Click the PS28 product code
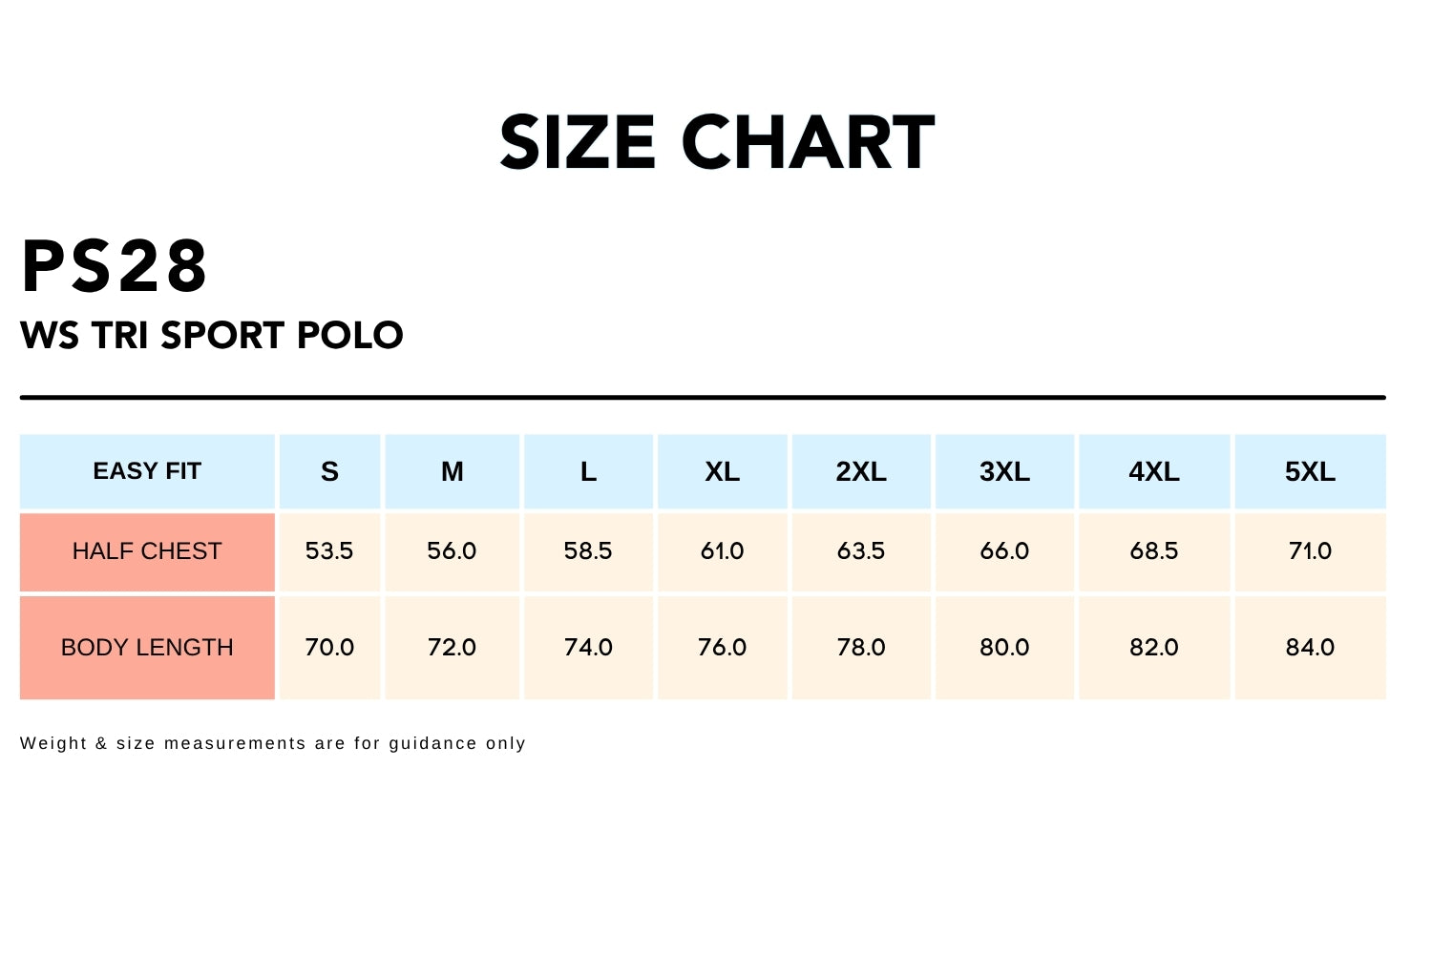This screenshot has width=1432, height=954. click(x=115, y=266)
